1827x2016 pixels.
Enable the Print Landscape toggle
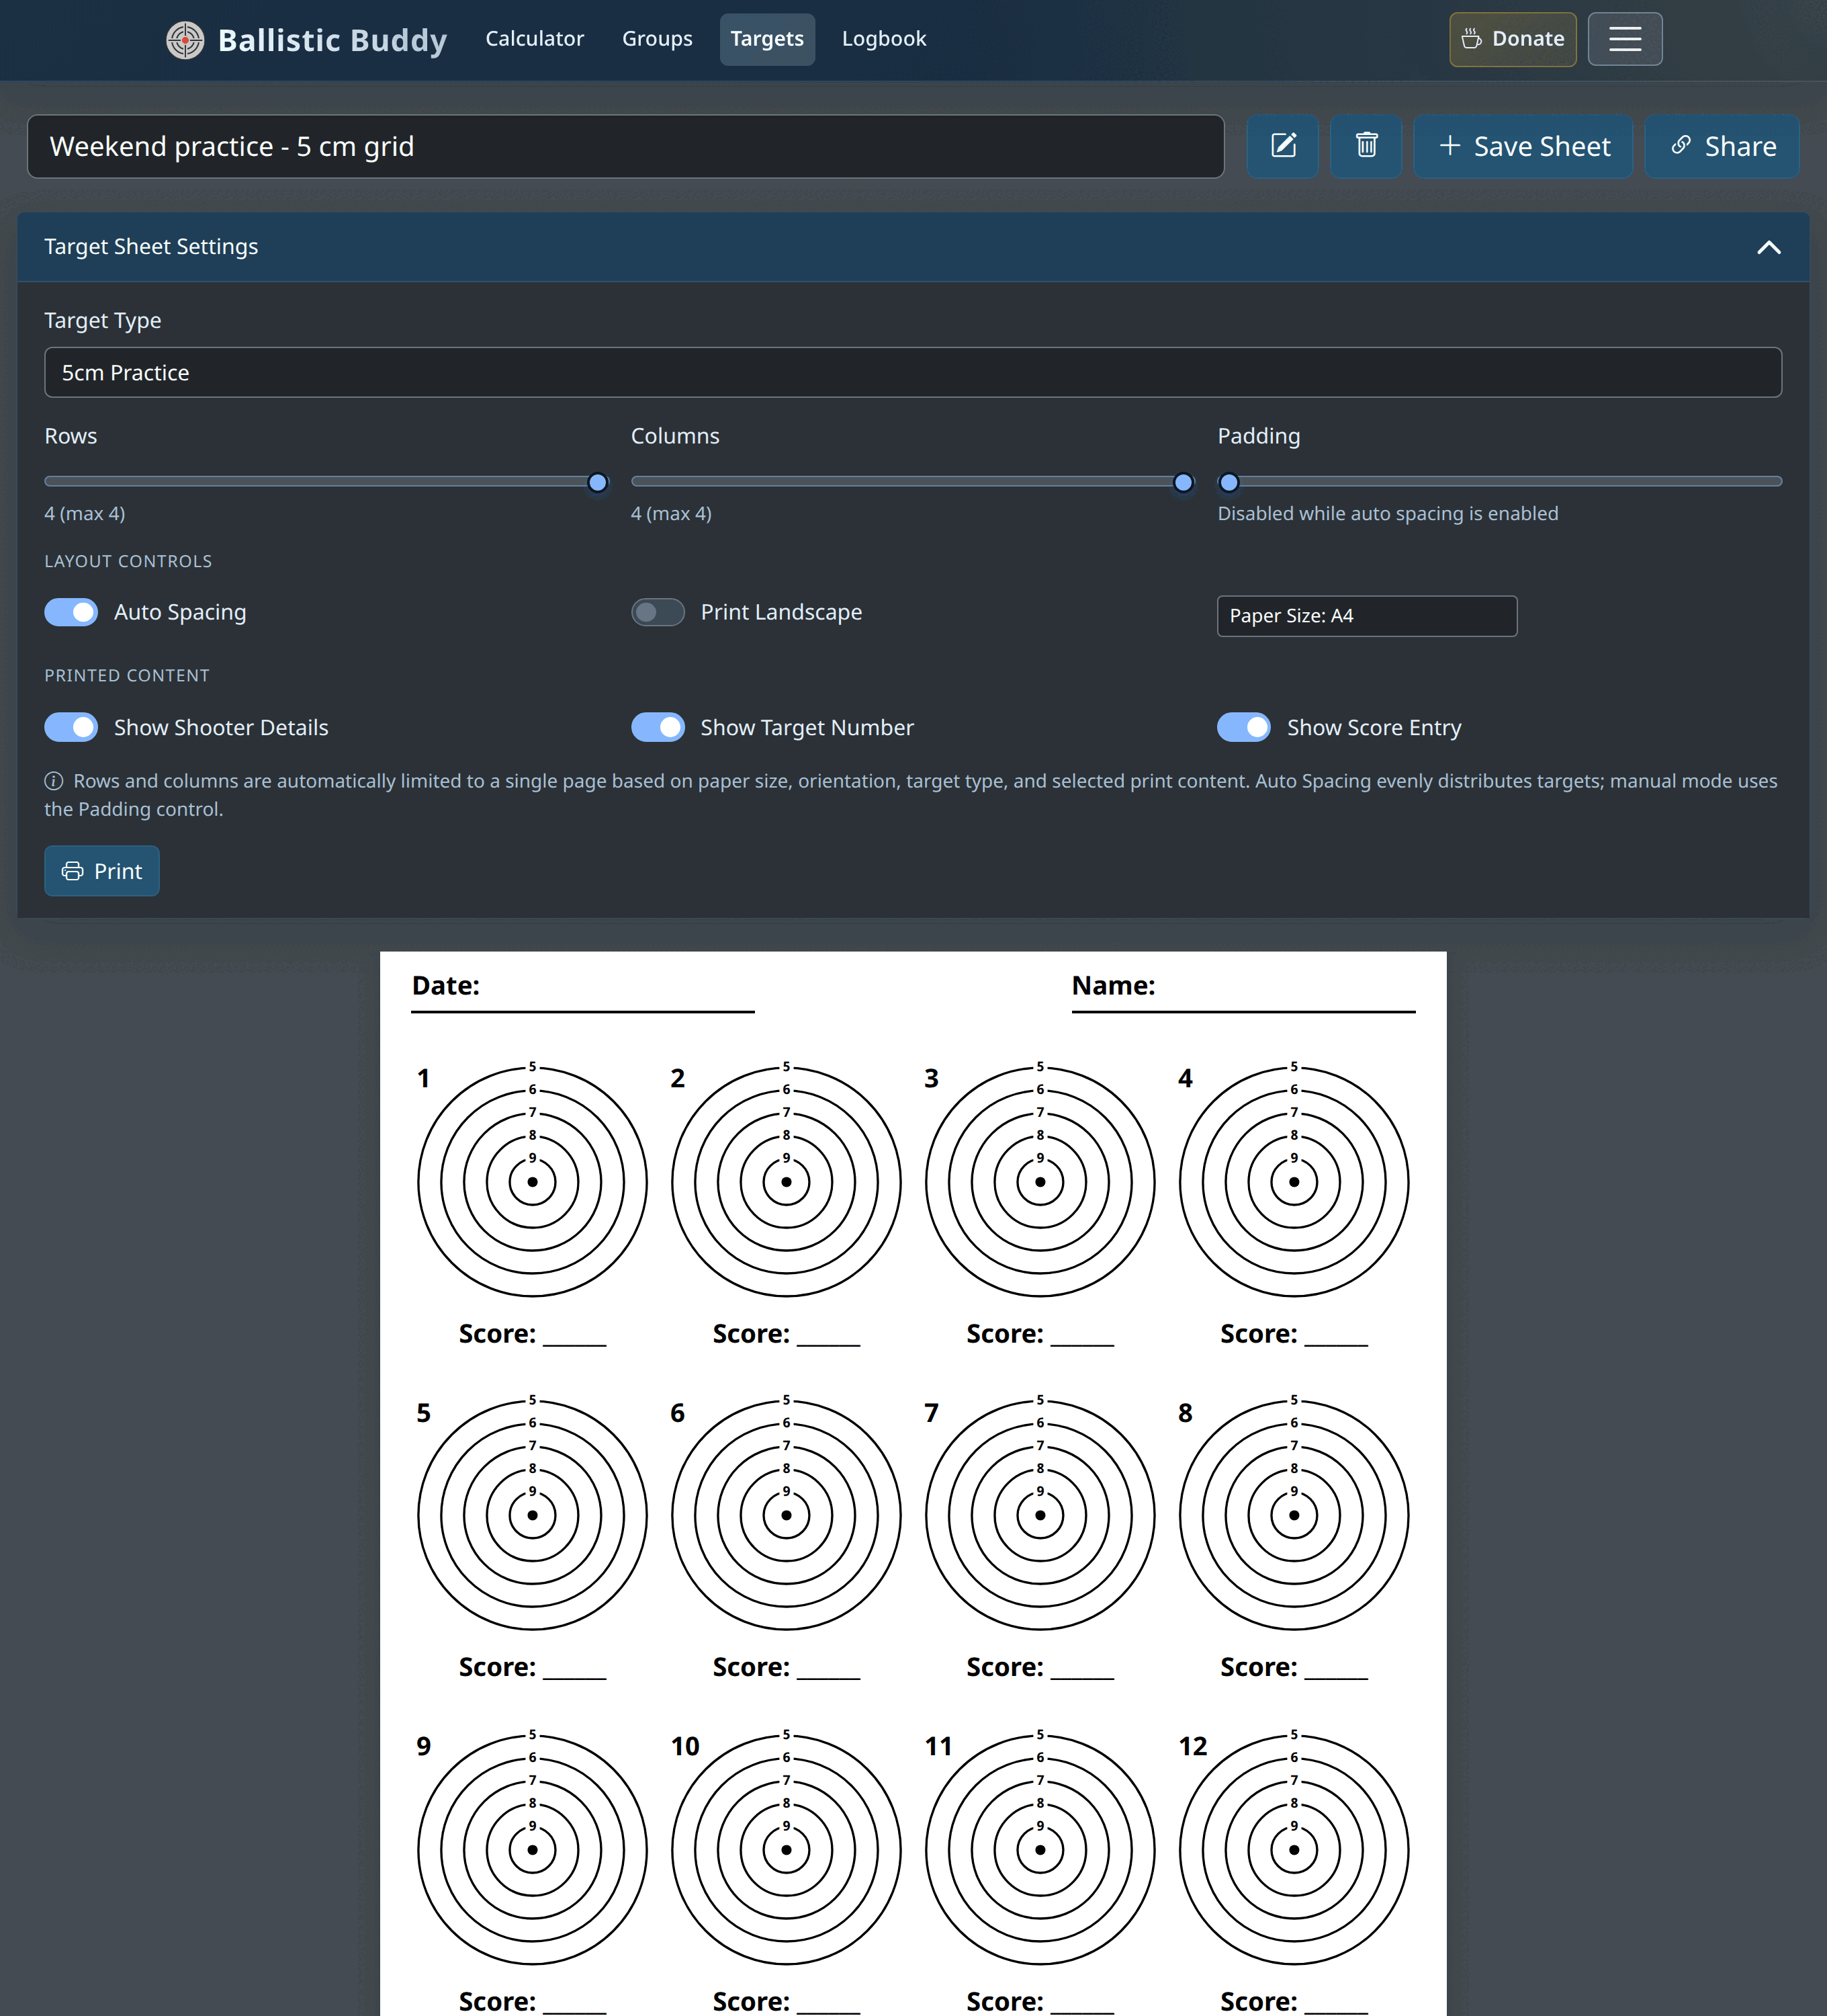click(658, 612)
